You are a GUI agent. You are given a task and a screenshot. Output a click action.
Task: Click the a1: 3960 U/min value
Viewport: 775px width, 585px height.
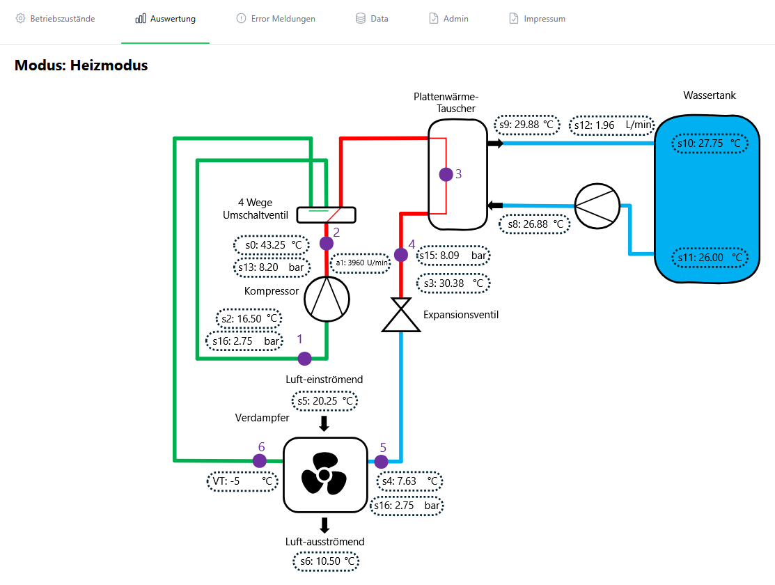[x=360, y=263]
